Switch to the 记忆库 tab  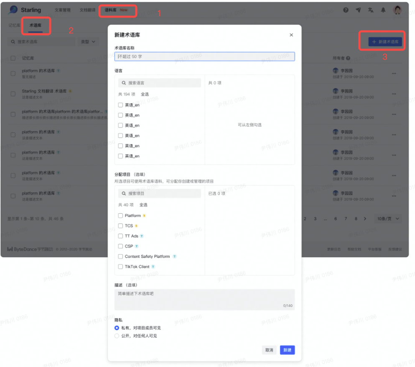pos(14,25)
